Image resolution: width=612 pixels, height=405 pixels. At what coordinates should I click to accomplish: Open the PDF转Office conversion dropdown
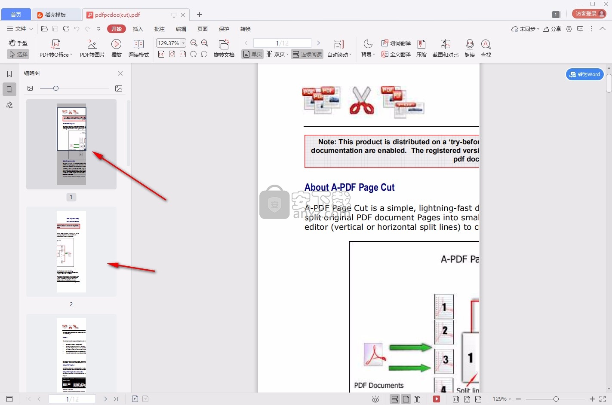tap(56, 49)
